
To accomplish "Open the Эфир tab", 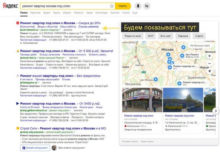I will pos(89,12).
